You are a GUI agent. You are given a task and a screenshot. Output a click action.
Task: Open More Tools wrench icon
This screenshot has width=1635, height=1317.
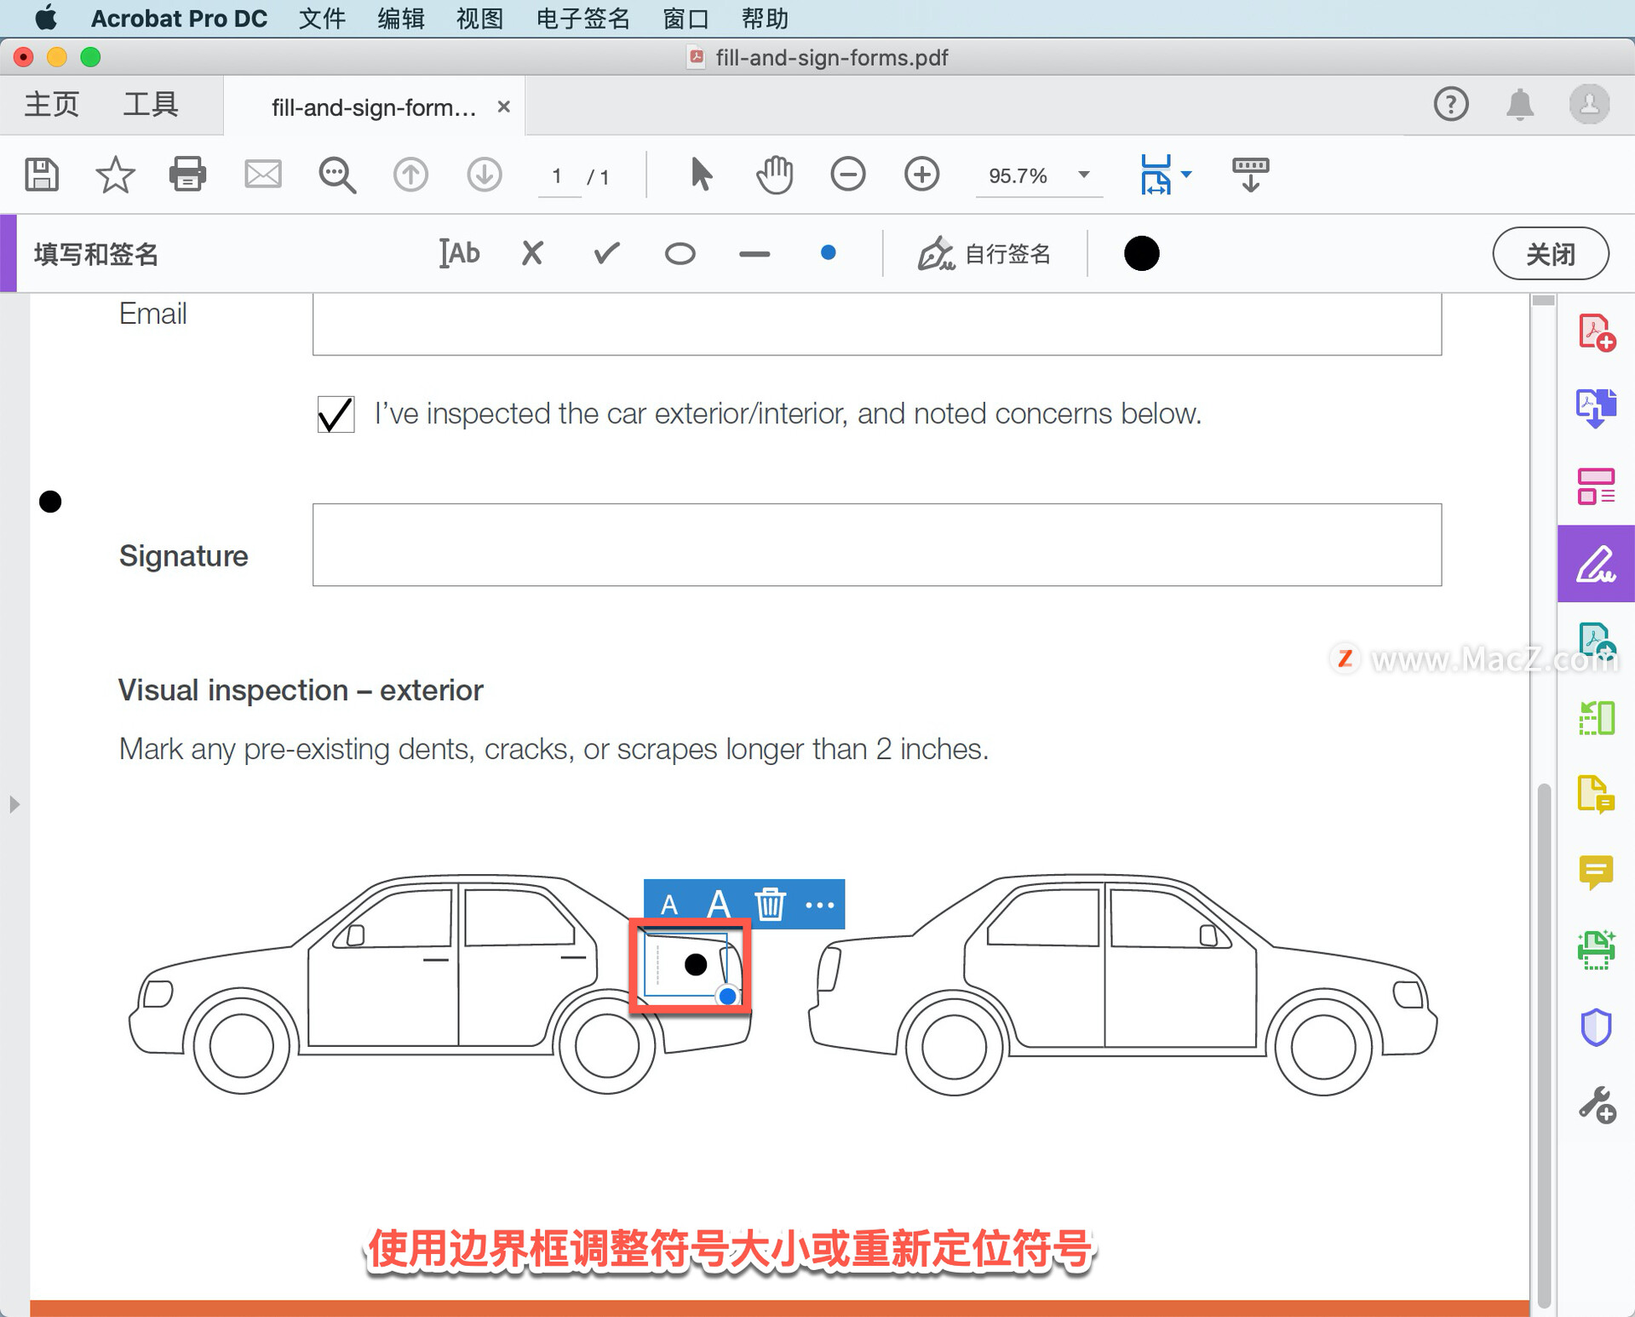coord(1597,1105)
